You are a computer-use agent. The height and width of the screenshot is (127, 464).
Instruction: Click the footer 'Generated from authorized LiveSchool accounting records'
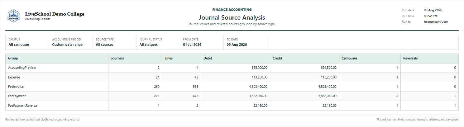[42, 120]
